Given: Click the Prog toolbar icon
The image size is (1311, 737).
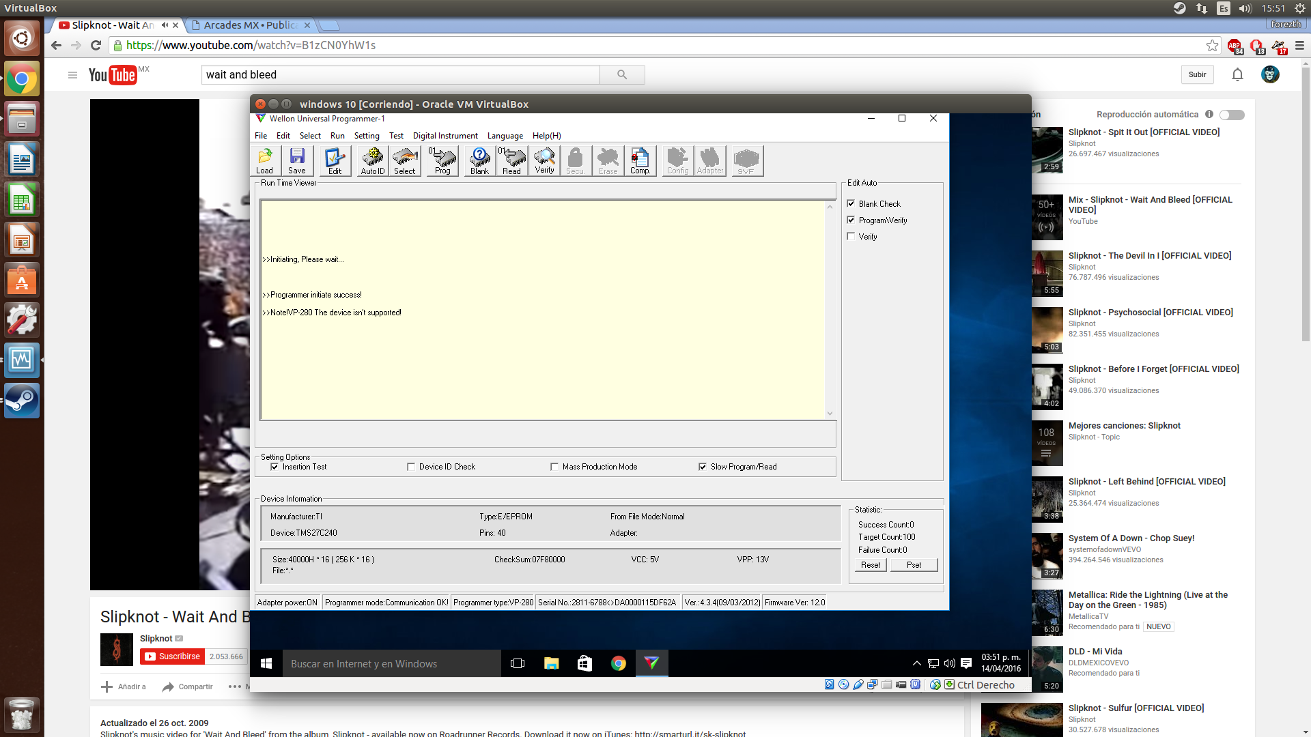Looking at the screenshot, I should coord(443,161).
